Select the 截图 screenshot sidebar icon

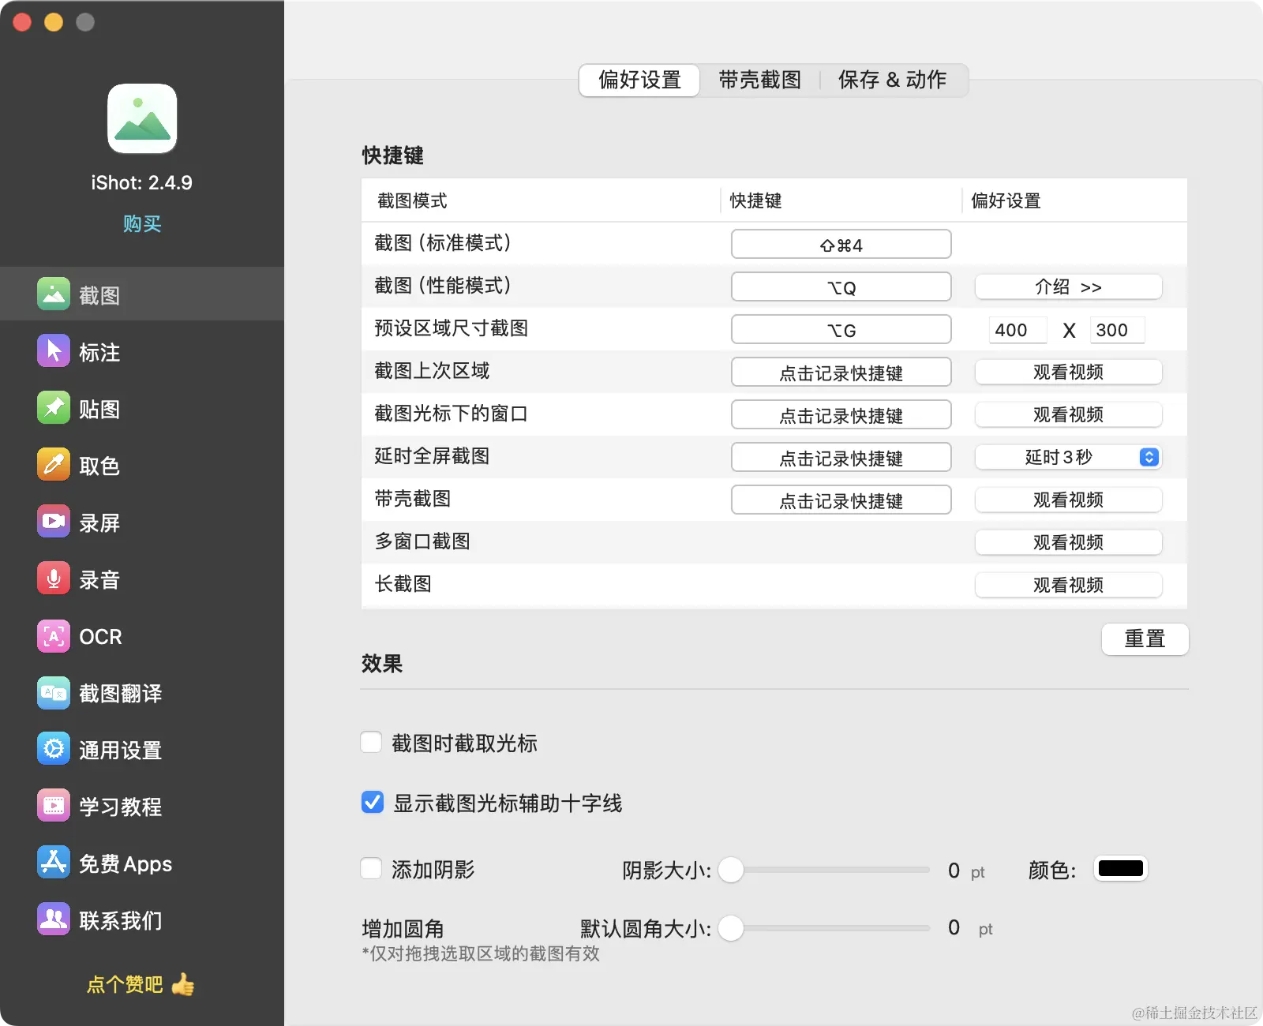click(54, 294)
